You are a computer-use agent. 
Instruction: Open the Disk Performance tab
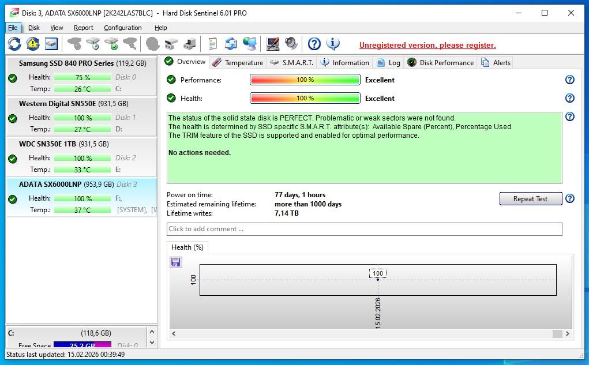440,62
